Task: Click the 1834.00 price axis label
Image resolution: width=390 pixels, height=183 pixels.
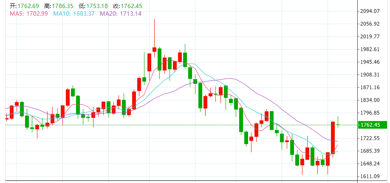Action: pos(370,100)
